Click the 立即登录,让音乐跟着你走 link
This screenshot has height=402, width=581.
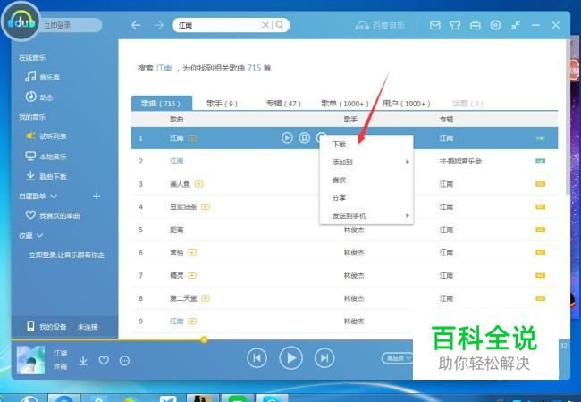tap(67, 255)
